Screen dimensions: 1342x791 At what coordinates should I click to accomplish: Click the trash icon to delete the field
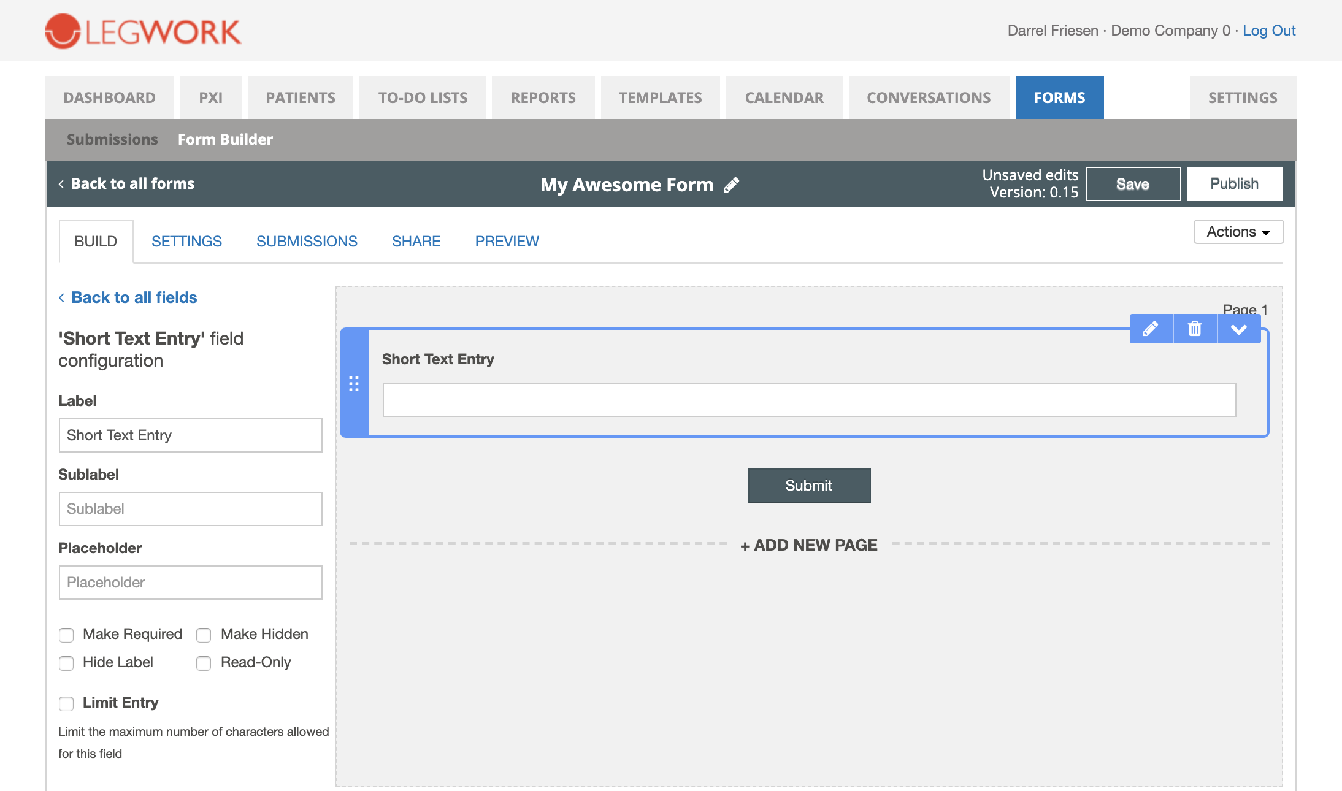1195,329
